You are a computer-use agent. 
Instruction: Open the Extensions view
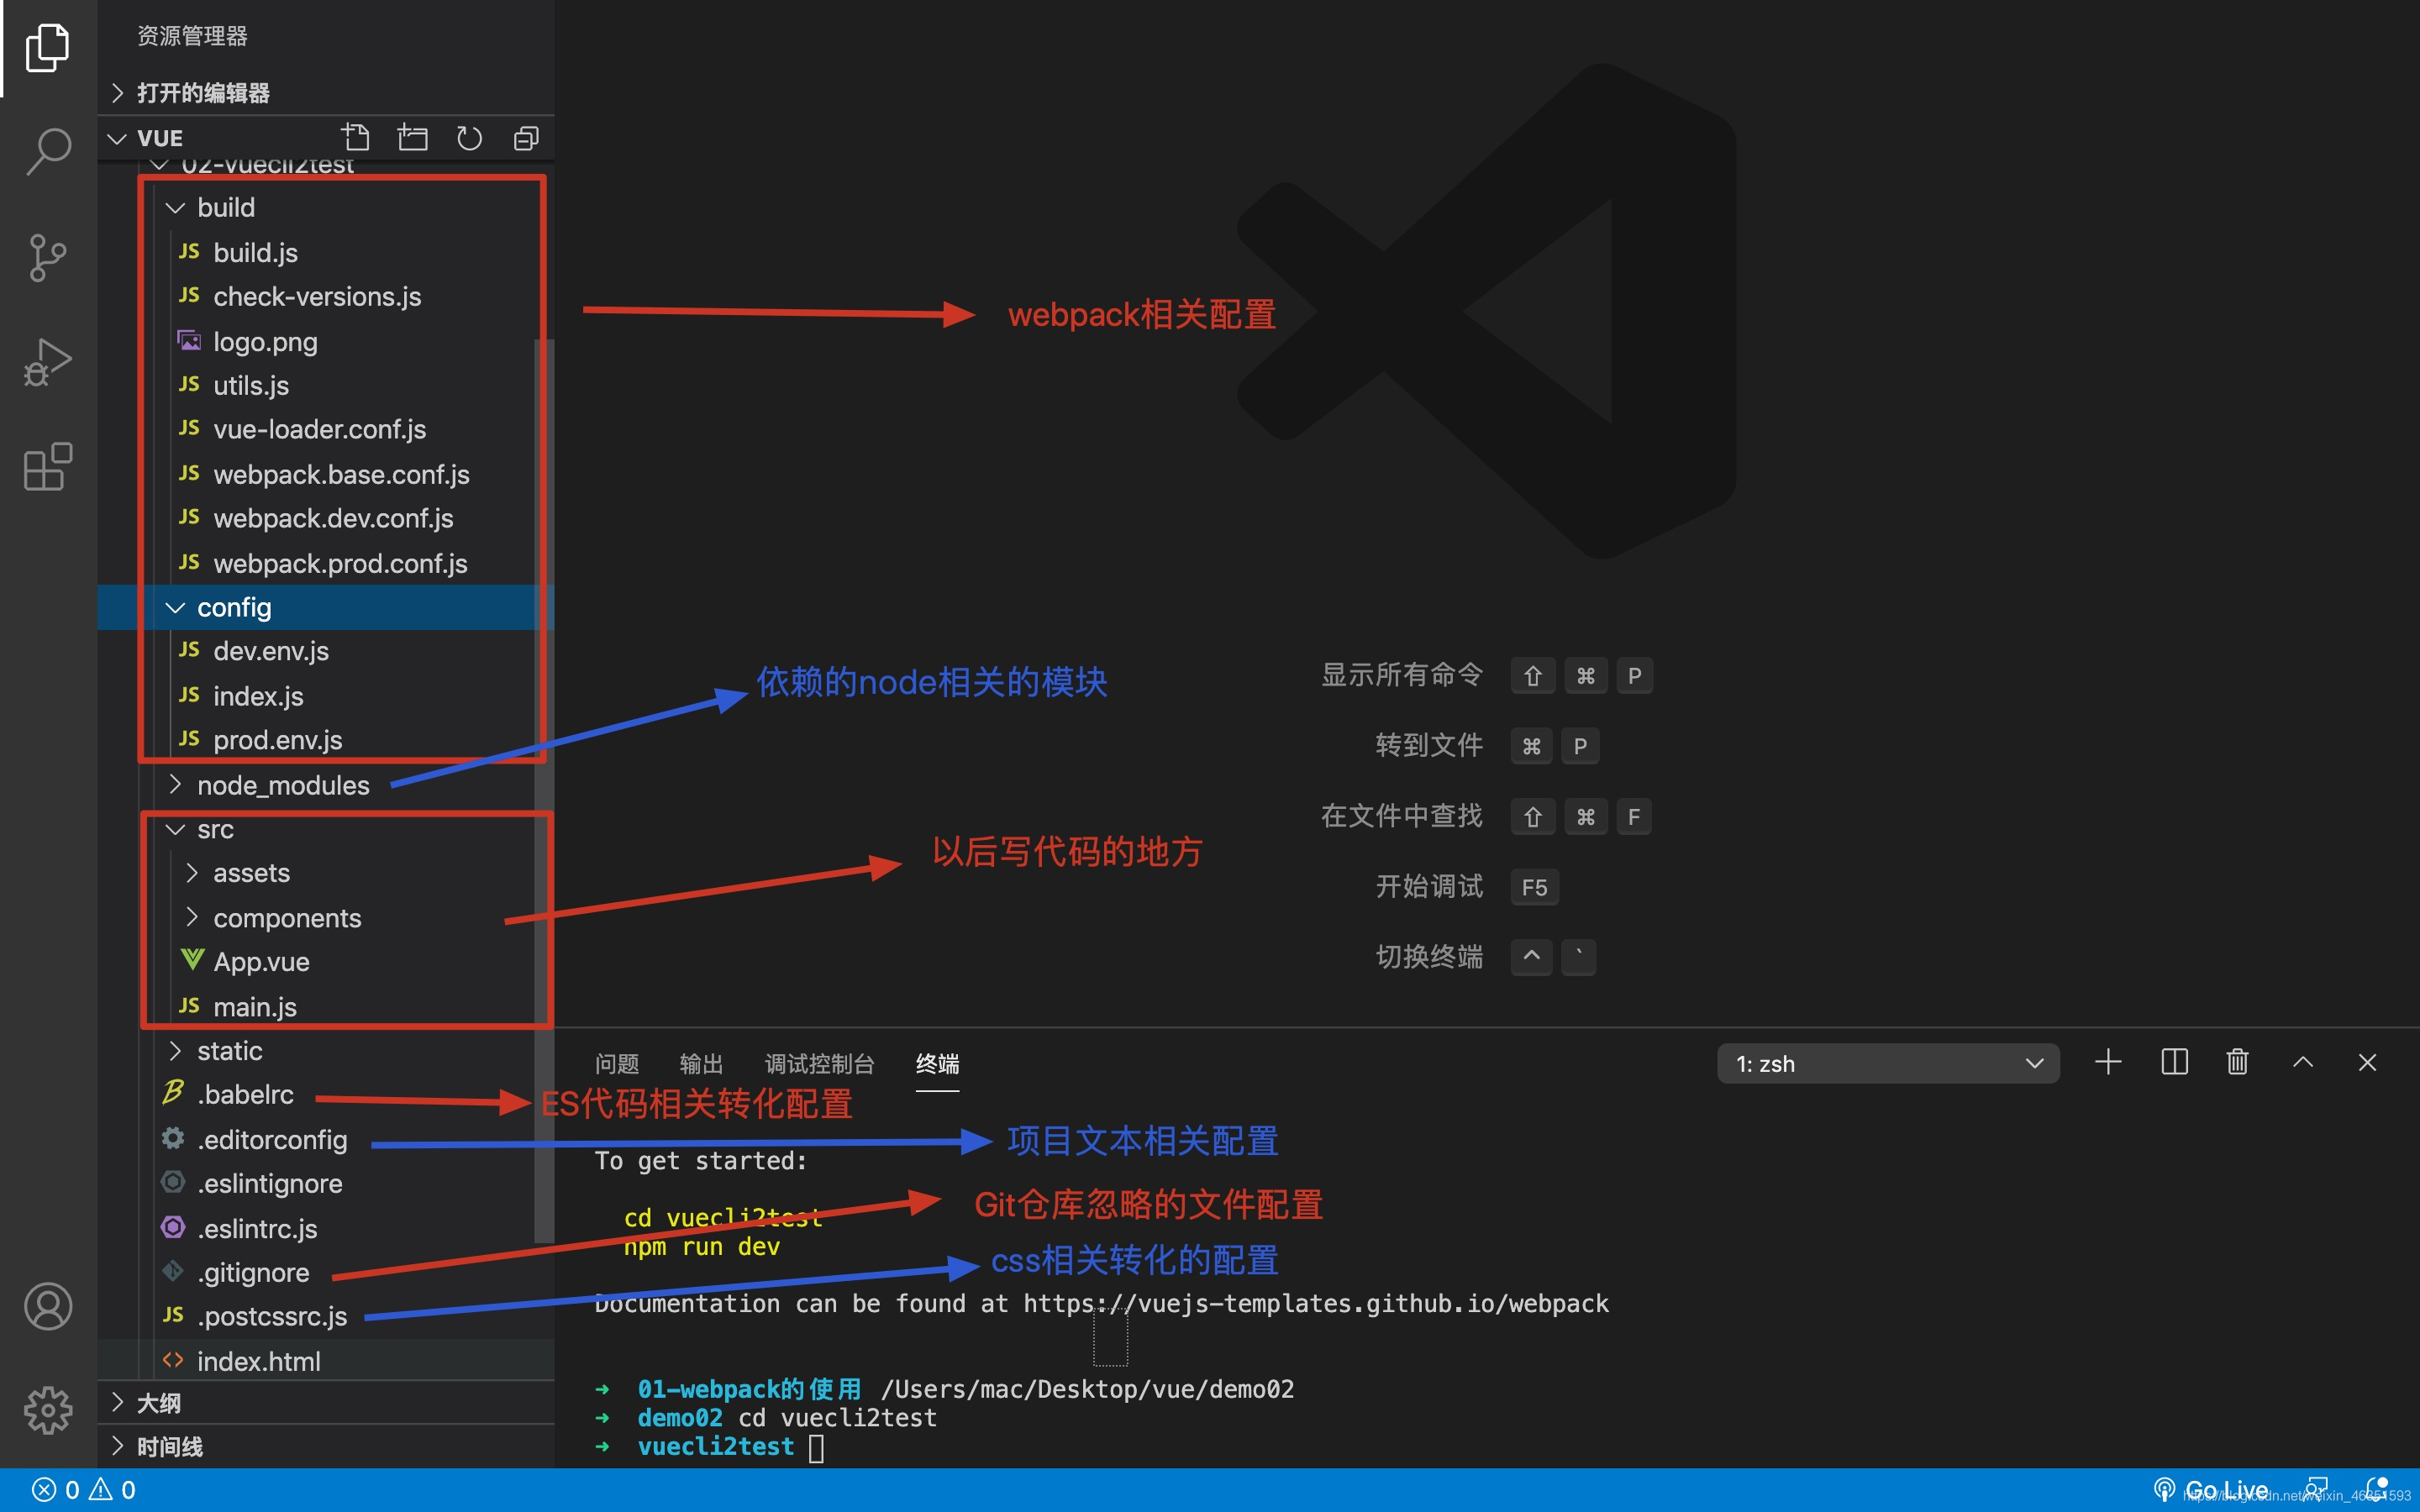(47, 467)
